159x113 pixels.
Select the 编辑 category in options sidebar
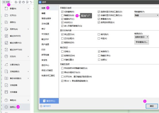coord(43,13)
